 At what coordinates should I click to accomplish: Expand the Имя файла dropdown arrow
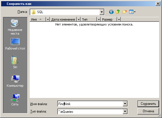pos(125,104)
